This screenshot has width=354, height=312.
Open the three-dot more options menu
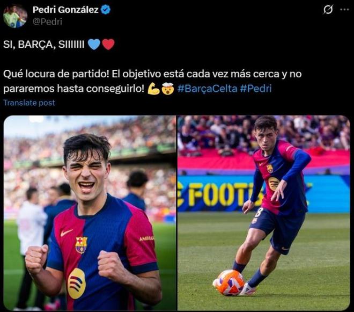[x=344, y=10]
